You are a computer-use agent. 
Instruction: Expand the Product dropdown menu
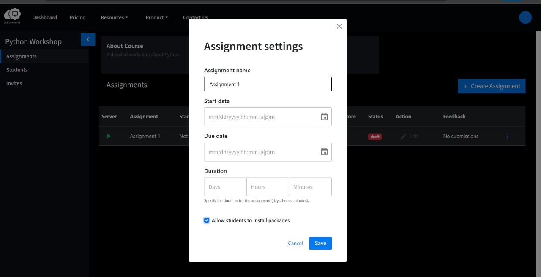[x=156, y=17]
